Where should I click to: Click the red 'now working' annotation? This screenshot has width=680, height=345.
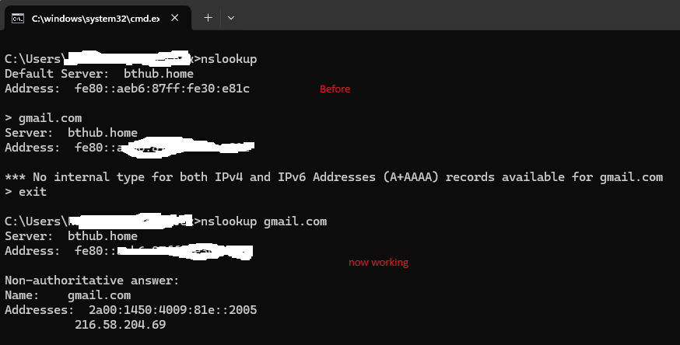(378, 263)
